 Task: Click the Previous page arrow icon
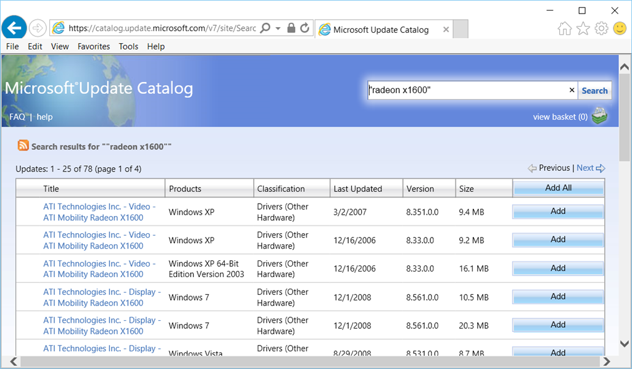[532, 168]
